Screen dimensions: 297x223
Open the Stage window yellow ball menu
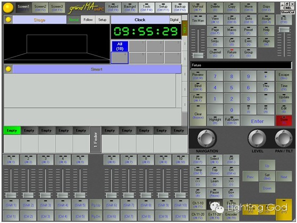point(8,20)
